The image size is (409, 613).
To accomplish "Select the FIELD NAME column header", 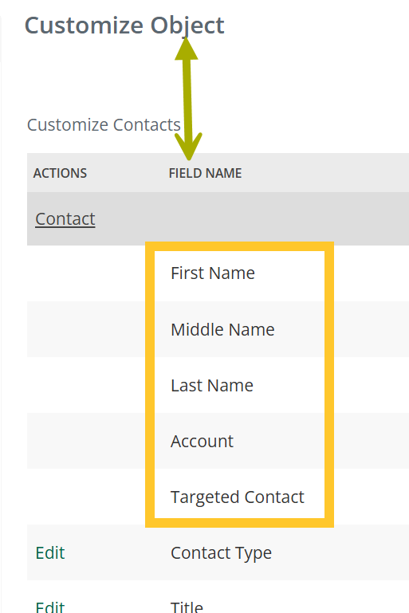I will coord(205,173).
